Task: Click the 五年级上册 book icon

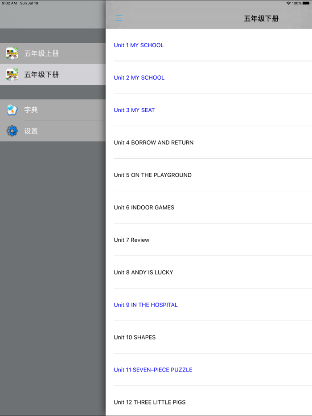Action: click(x=12, y=53)
